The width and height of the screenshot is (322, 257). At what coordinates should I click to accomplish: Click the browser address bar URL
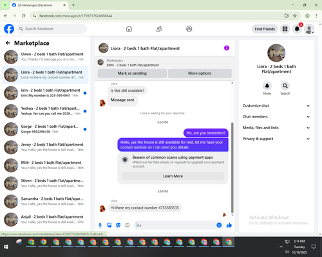(75, 16)
